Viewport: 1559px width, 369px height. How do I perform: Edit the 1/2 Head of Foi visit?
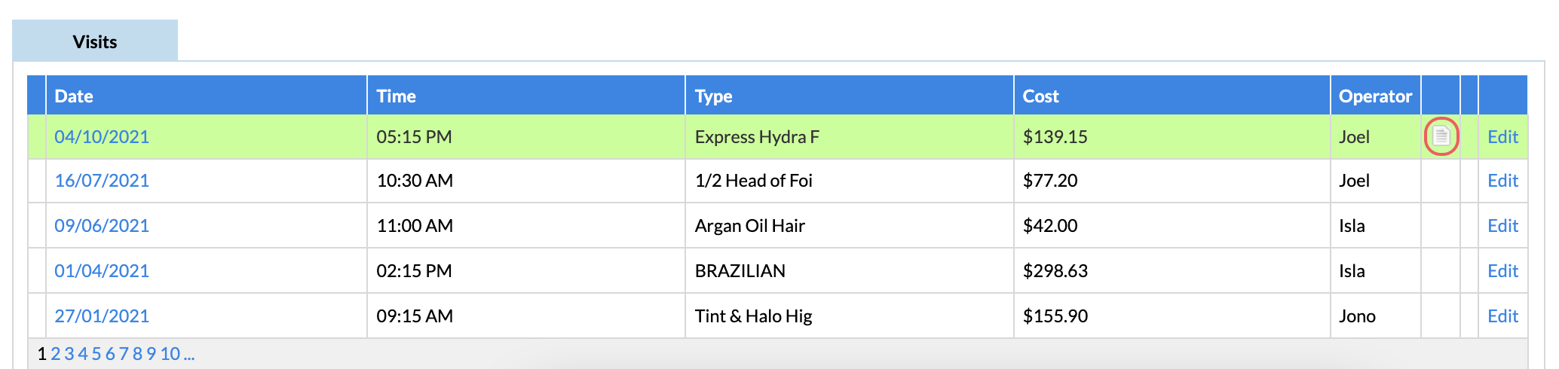tap(1502, 181)
